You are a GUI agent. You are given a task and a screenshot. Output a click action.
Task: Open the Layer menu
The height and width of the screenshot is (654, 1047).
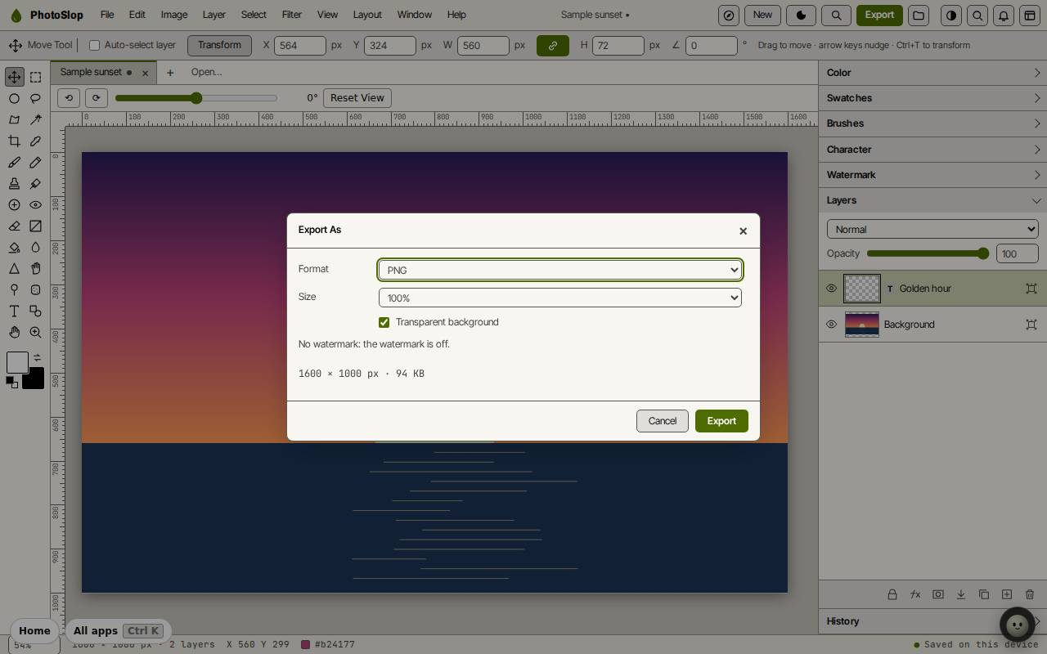tap(213, 15)
